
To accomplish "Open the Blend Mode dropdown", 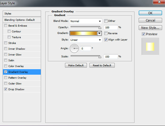I will (86, 21).
